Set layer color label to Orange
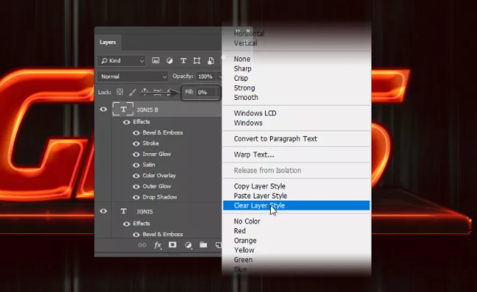 click(245, 240)
